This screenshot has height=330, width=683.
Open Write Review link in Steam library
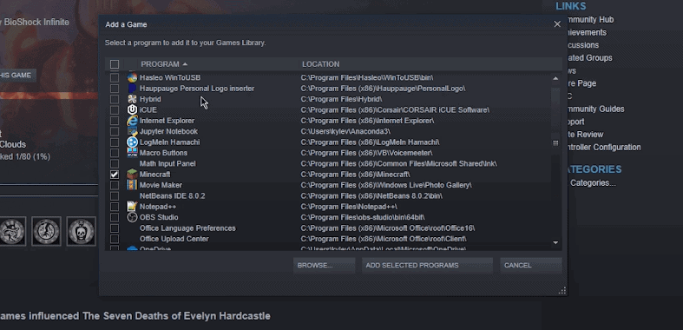585,135
